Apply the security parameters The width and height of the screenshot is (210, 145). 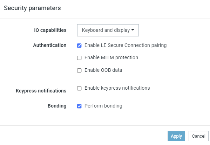(176, 136)
